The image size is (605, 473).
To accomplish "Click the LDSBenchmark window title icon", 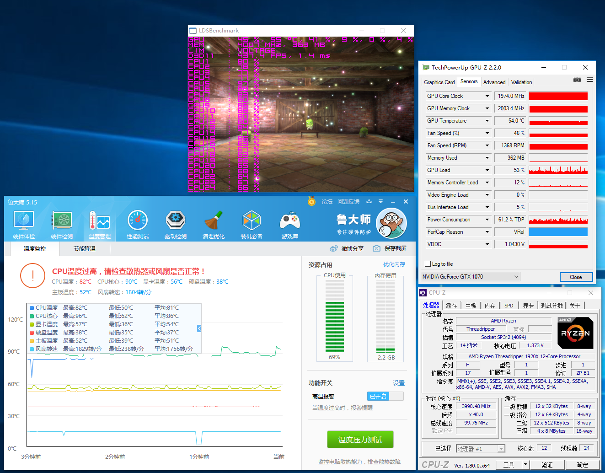I will click(193, 31).
